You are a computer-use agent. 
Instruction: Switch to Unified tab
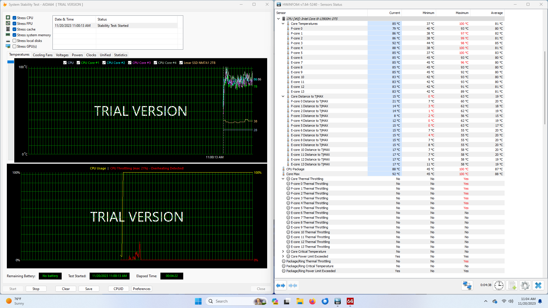click(105, 55)
